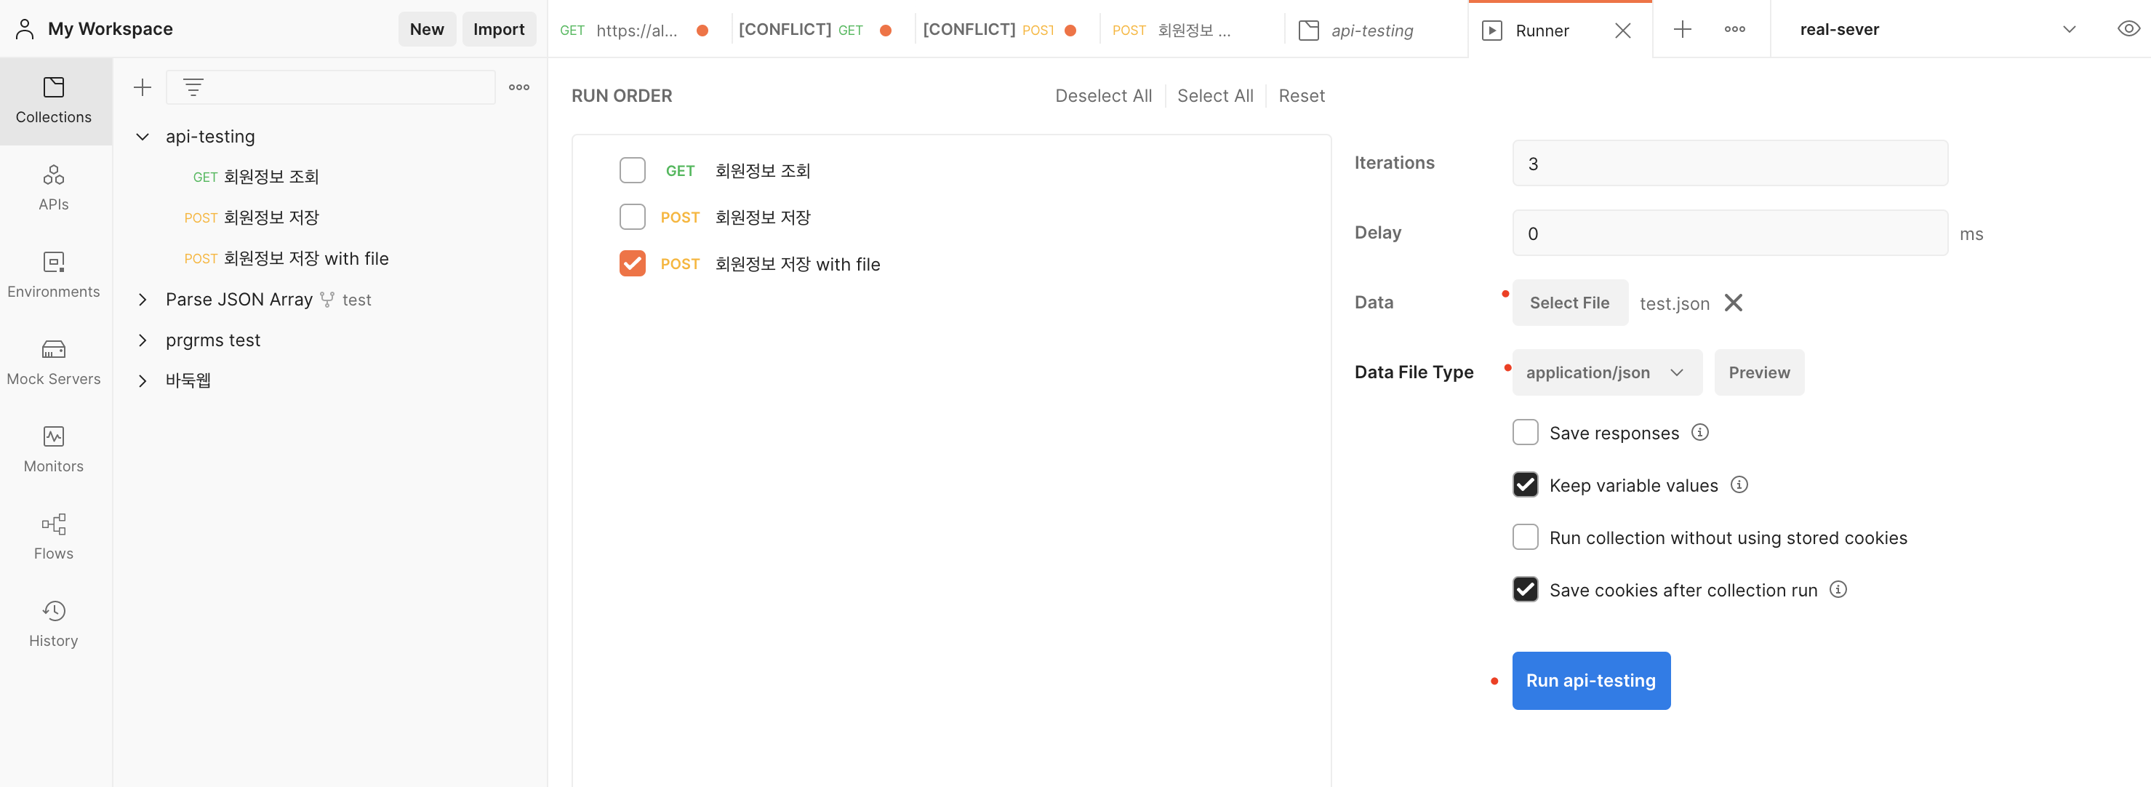Click the api-testing tab collection icon
Viewport: 2151px width, 787px height.
click(x=1308, y=31)
